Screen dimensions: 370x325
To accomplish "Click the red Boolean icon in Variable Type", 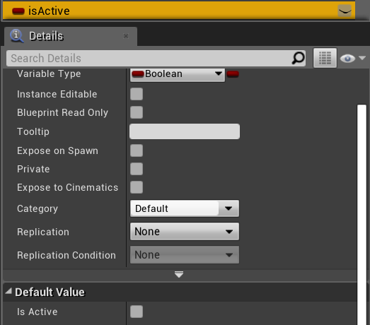I will 137,74.
